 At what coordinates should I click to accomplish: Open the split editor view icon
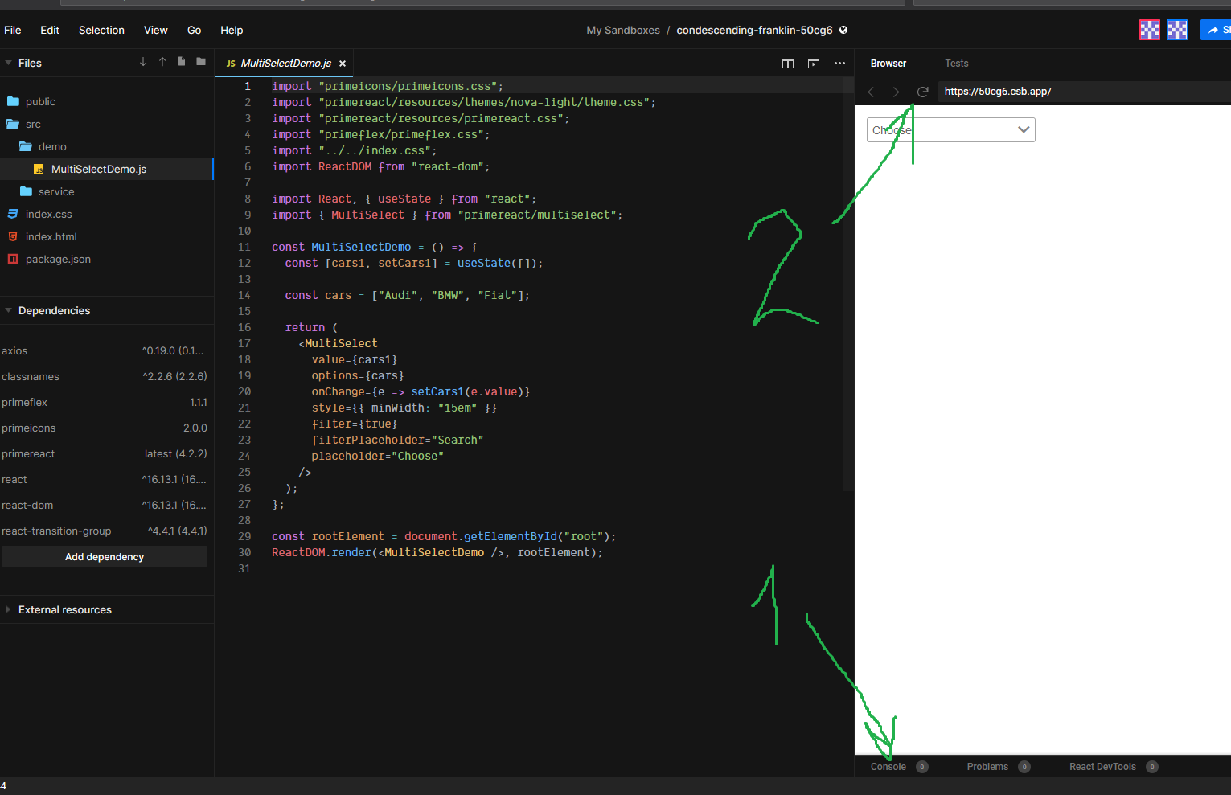(x=787, y=63)
